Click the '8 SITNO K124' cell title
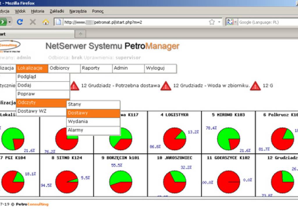 [x=67, y=158]
